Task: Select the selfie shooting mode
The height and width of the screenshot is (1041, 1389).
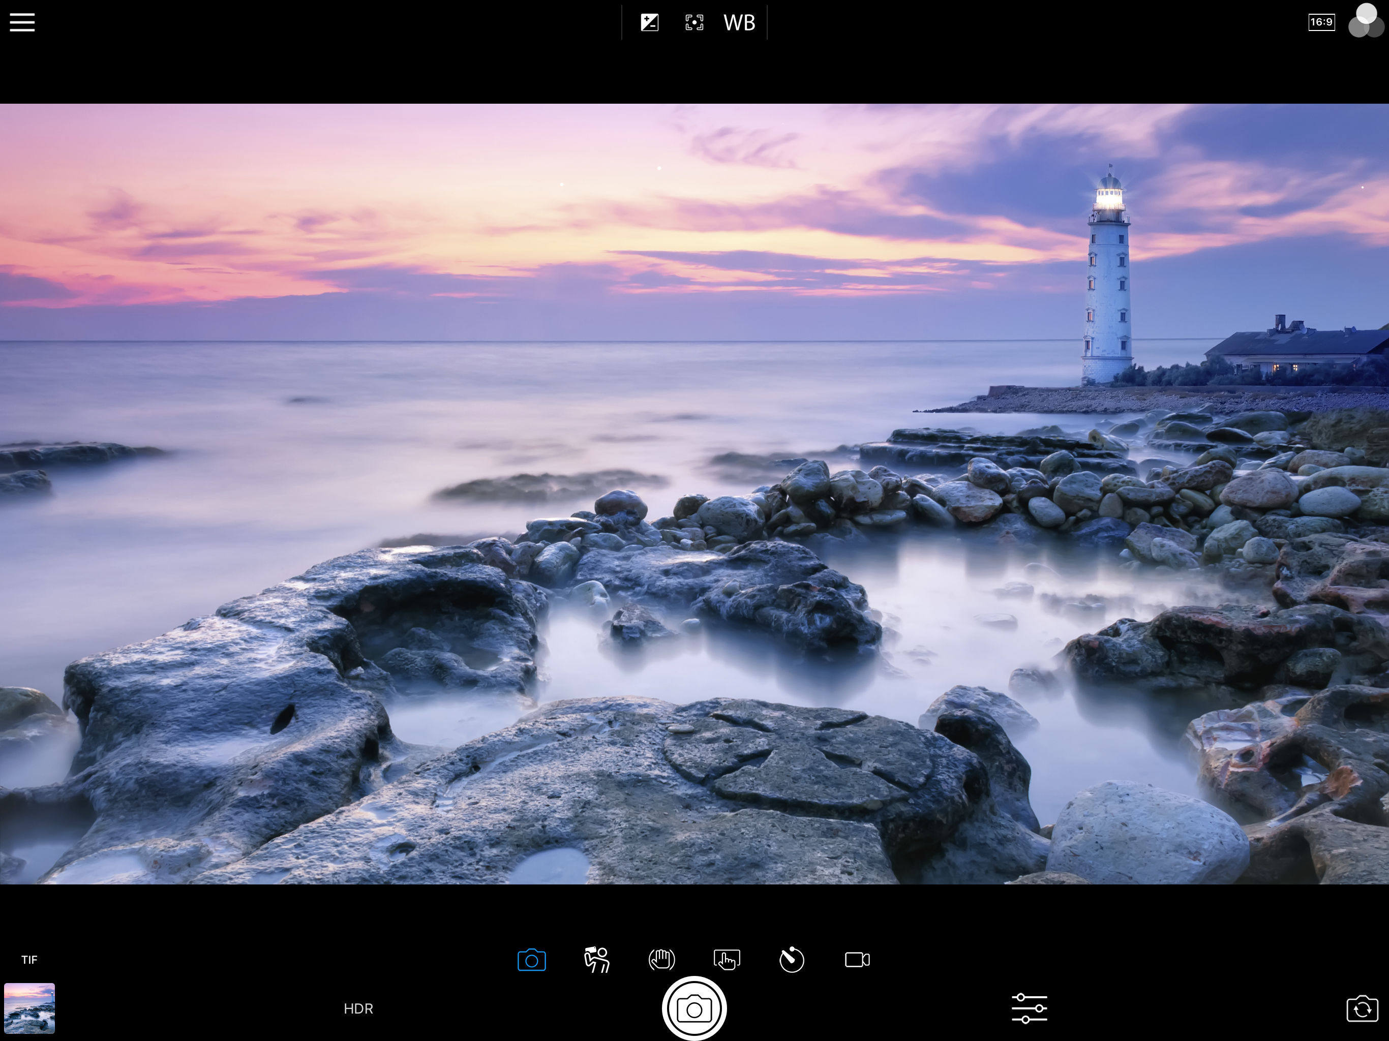Action: tap(596, 959)
